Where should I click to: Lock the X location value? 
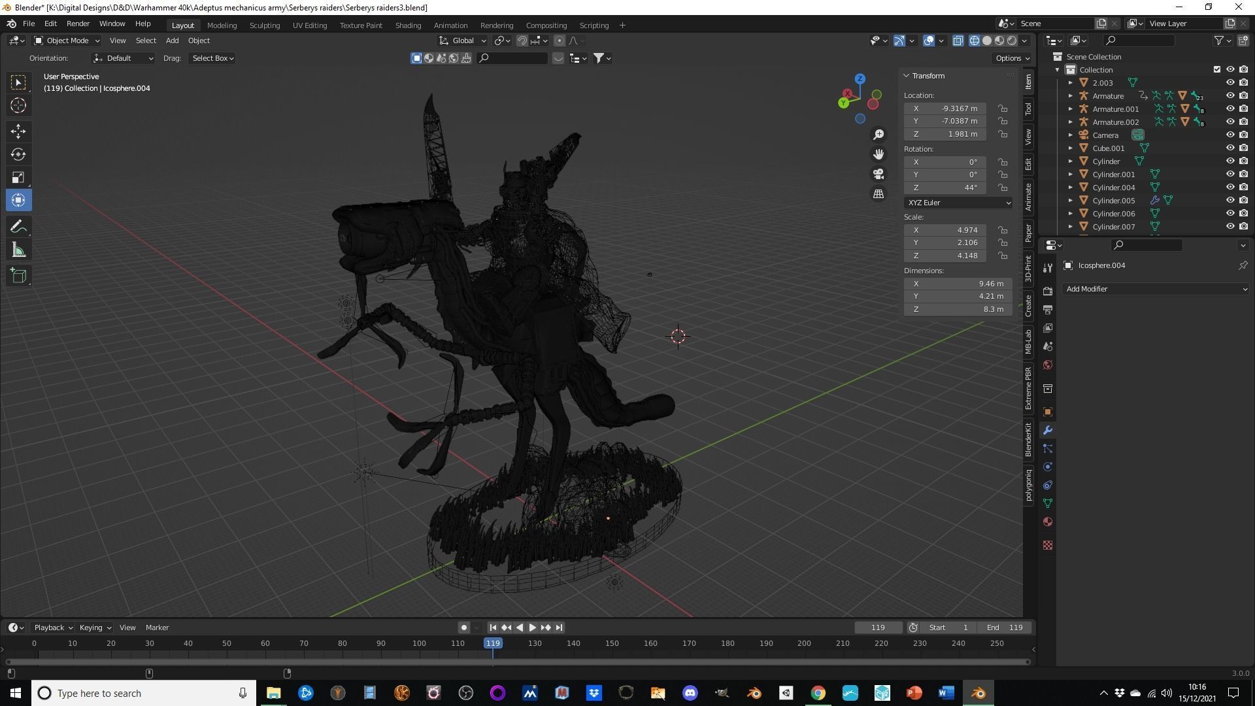(1003, 109)
